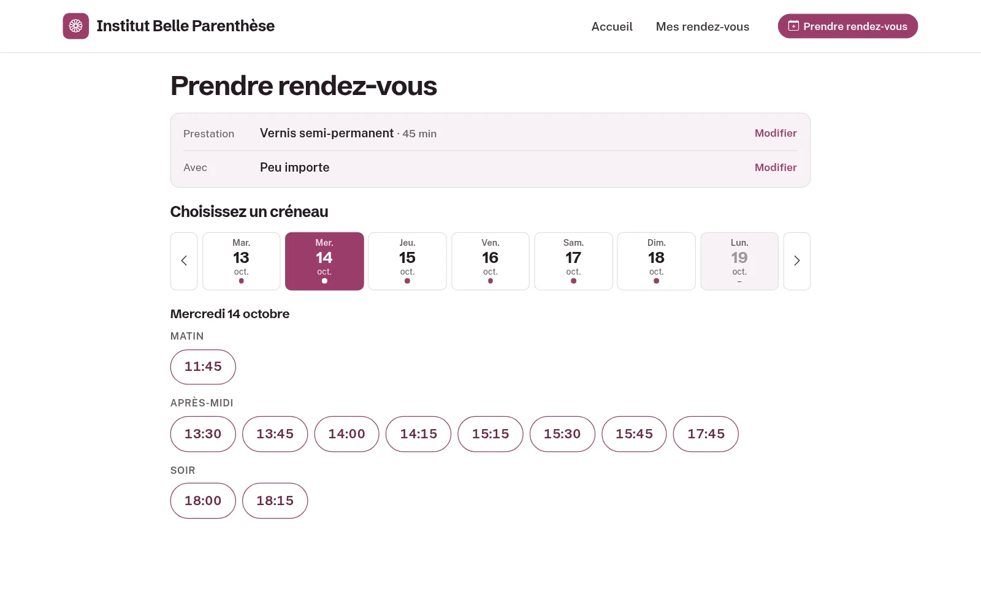The width and height of the screenshot is (981, 613).
Task: Pick the 15:30 time slot
Action: coord(562,434)
